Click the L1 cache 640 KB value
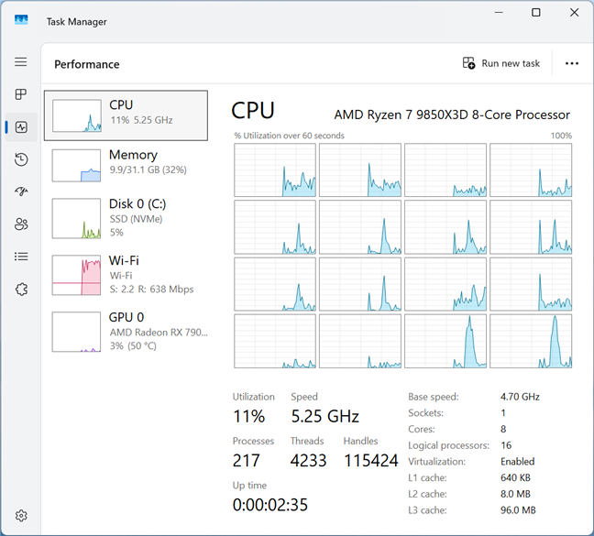Image resolution: width=594 pixels, height=536 pixels. (x=515, y=477)
